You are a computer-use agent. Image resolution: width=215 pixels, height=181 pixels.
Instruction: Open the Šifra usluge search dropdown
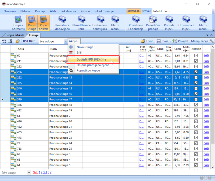[29, 173]
